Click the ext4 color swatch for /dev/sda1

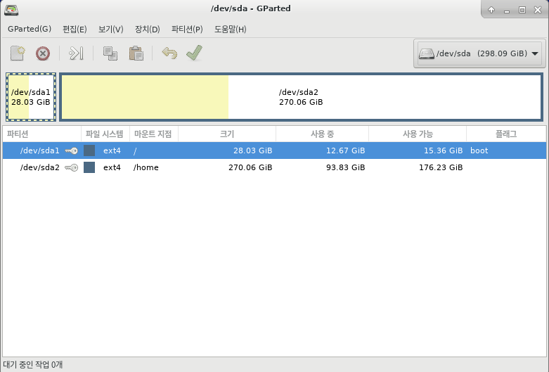89,150
